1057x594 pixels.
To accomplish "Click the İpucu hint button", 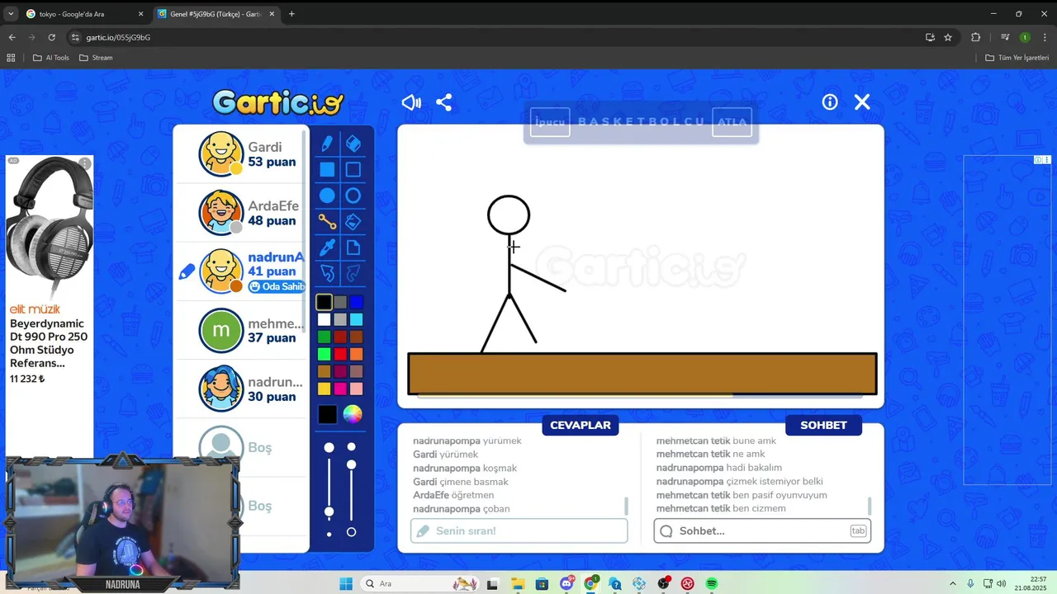I will 550,122.
